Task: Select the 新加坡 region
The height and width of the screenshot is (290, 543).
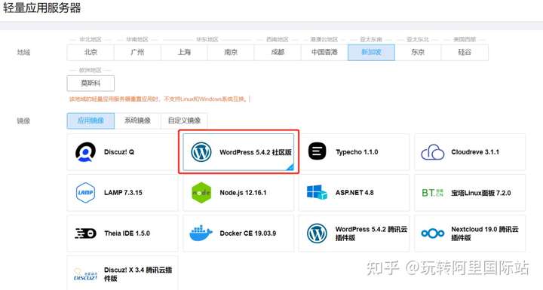Action: (x=371, y=52)
